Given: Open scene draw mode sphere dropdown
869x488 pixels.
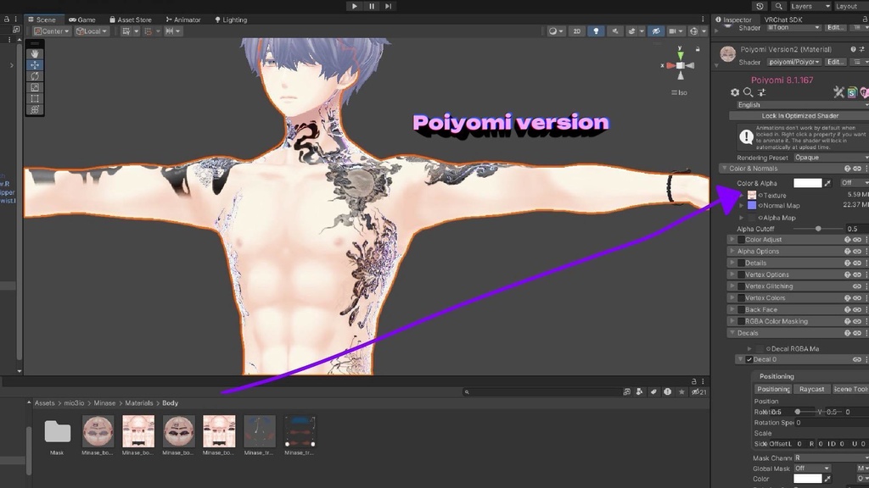Looking at the screenshot, I should pyautogui.click(x=555, y=31).
